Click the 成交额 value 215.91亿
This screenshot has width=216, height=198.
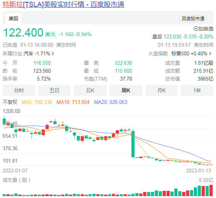pyautogui.click(x=203, y=71)
